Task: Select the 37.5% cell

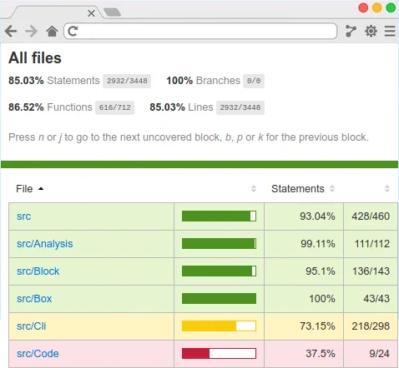Action: (304, 354)
